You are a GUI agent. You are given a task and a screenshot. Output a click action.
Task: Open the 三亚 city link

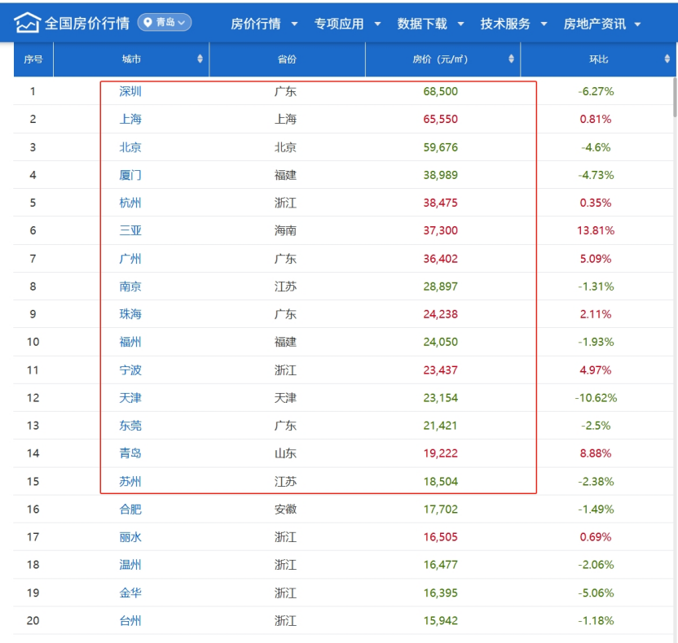click(130, 230)
